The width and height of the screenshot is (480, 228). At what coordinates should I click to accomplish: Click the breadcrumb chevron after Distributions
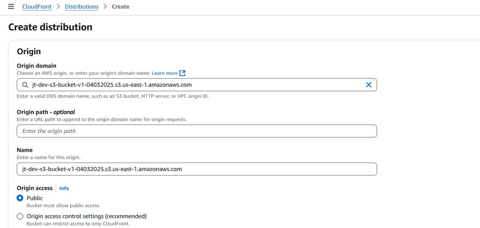[104, 6]
